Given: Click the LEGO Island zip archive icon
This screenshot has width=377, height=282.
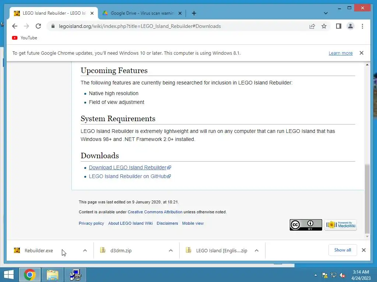Looking at the screenshot, I should click(188, 250).
